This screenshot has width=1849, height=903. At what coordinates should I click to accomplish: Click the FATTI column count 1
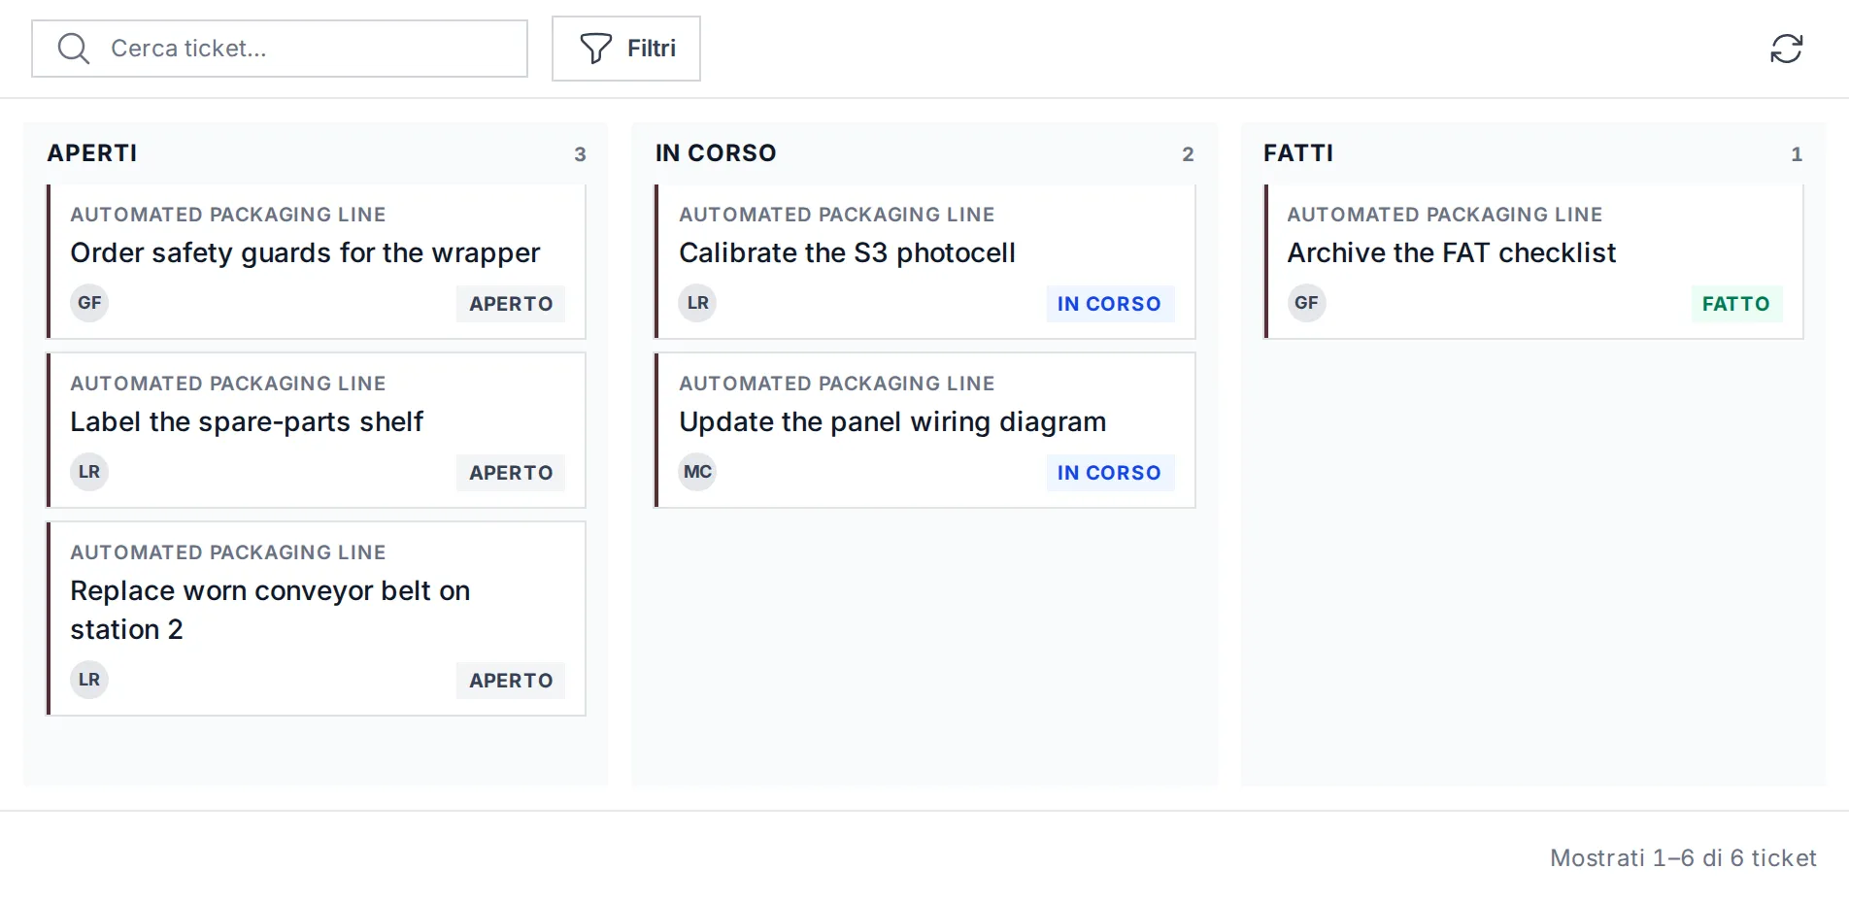(1797, 154)
